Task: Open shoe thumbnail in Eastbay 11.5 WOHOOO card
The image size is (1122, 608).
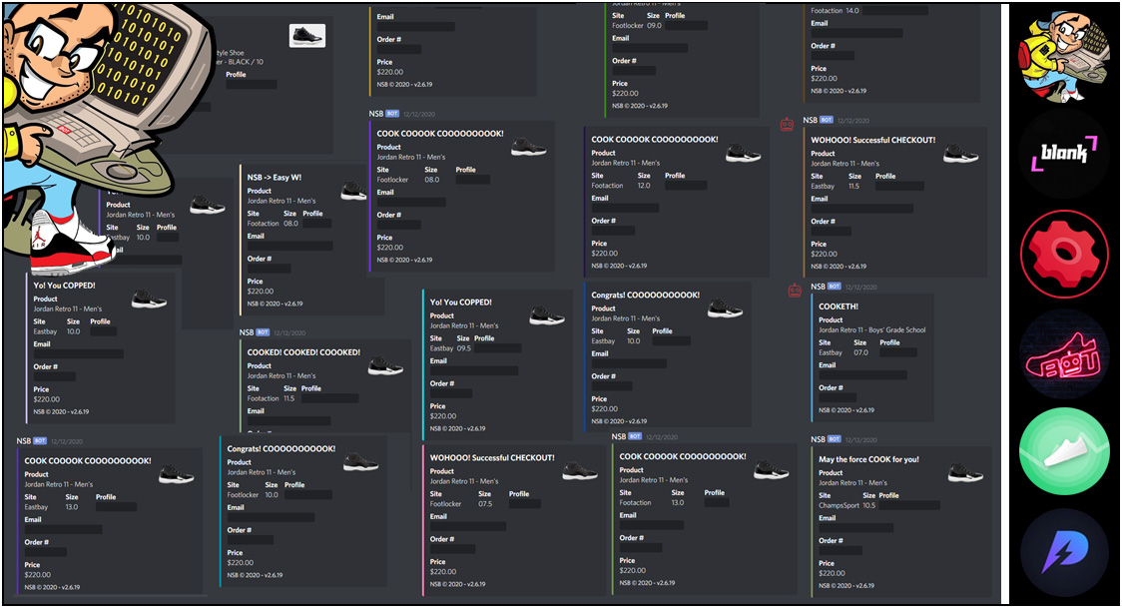Action: point(961,153)
